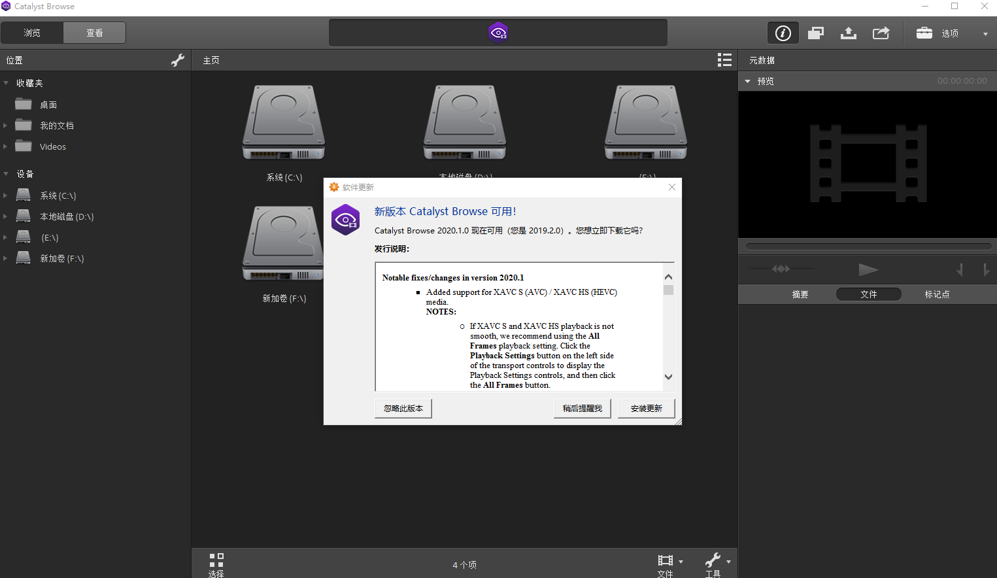The image size is (997, 578).
Task: Select 本地磁盘 (D:\) drive icon in sidebar
Action: click(24, 216)
